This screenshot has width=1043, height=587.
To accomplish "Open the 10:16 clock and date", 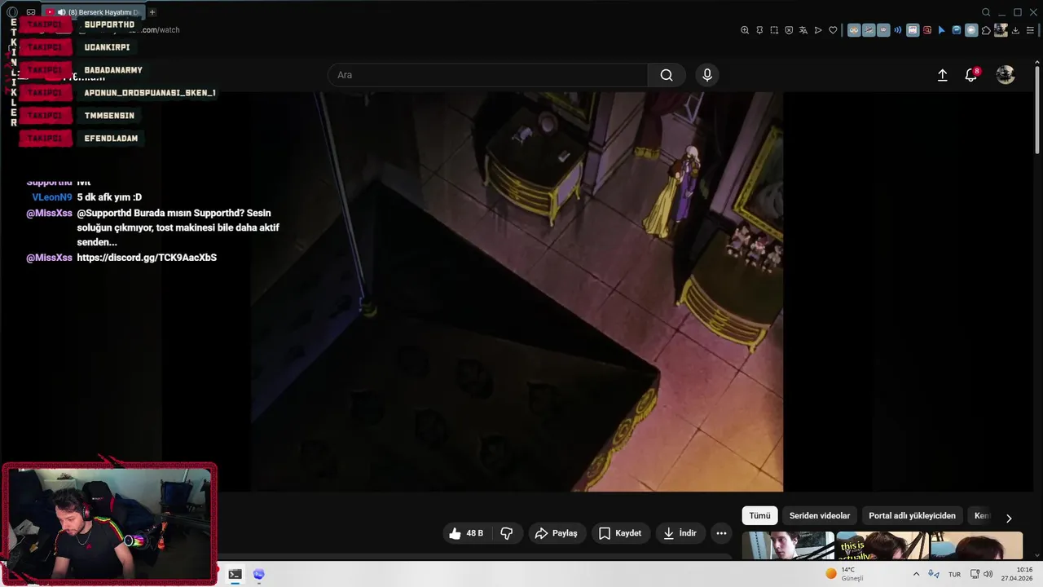I will coord(1019,574).
